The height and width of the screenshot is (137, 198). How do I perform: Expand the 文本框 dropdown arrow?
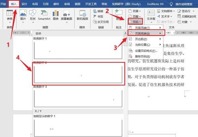click(x=151, y=22)
